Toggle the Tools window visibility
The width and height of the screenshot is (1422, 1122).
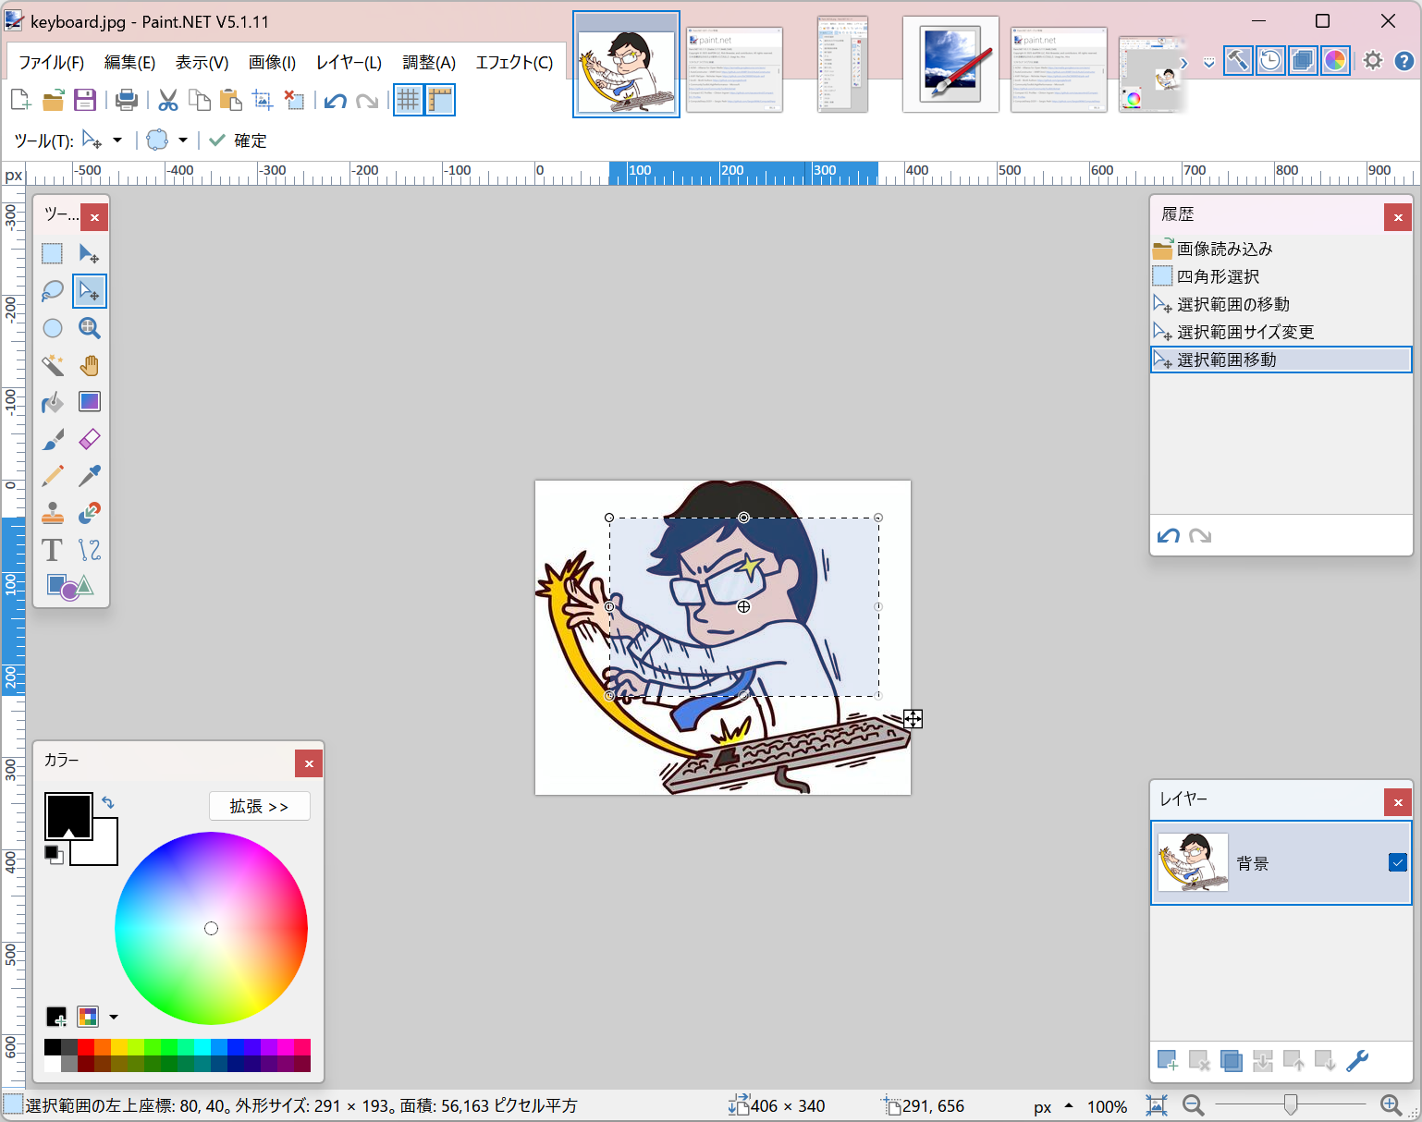(x=1238, y=61)
